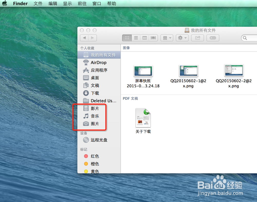257x202 pixels.
Task: Open the 文件 menu
Action: coord(38,3)
